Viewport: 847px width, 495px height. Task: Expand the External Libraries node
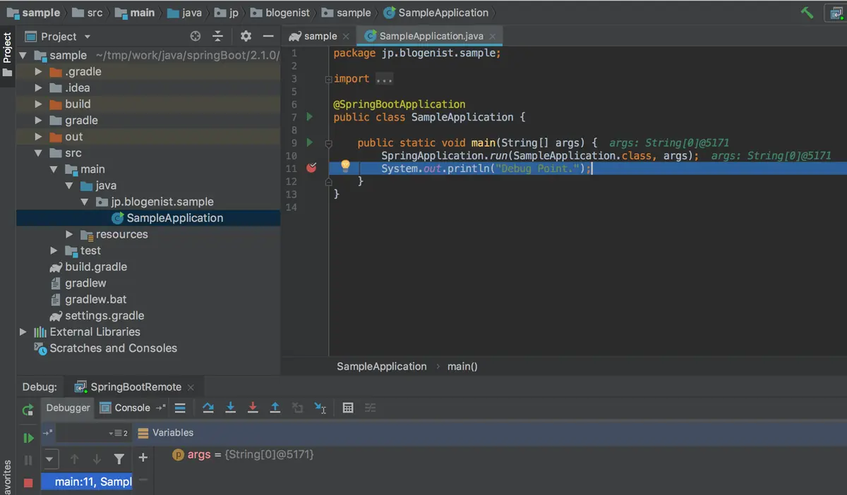[x=23, y=331]
